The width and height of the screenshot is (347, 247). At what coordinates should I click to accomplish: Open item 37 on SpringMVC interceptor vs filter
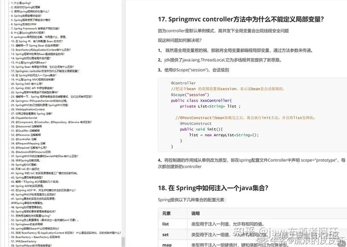45,156
